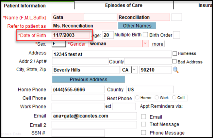Pick Cell as best phone
The width and height of the screenshot is (213, 138).
[174, 98]
